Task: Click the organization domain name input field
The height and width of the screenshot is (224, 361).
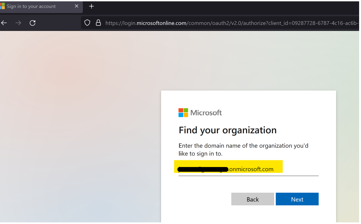Action: click(x=248, y=169)
